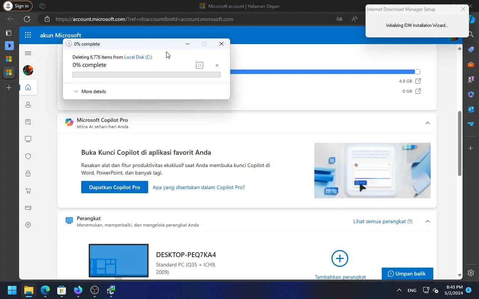Add a new vertical tab
The width and height of the screenshot is (479, 299).
pyautogui.click(x=9, y=87)
